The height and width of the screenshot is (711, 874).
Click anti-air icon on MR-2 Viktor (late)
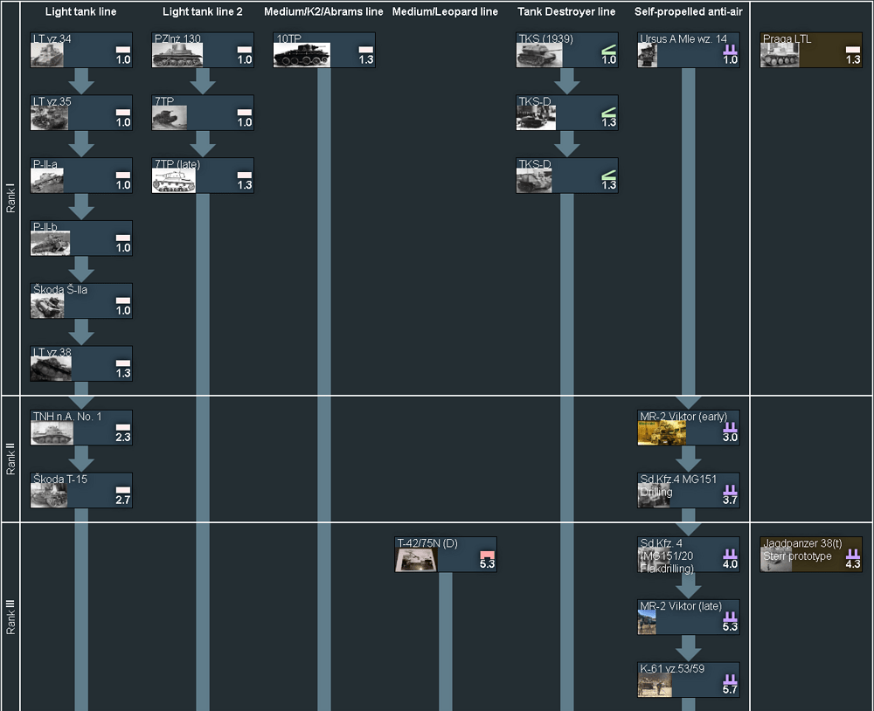click(x=730, y=616)
